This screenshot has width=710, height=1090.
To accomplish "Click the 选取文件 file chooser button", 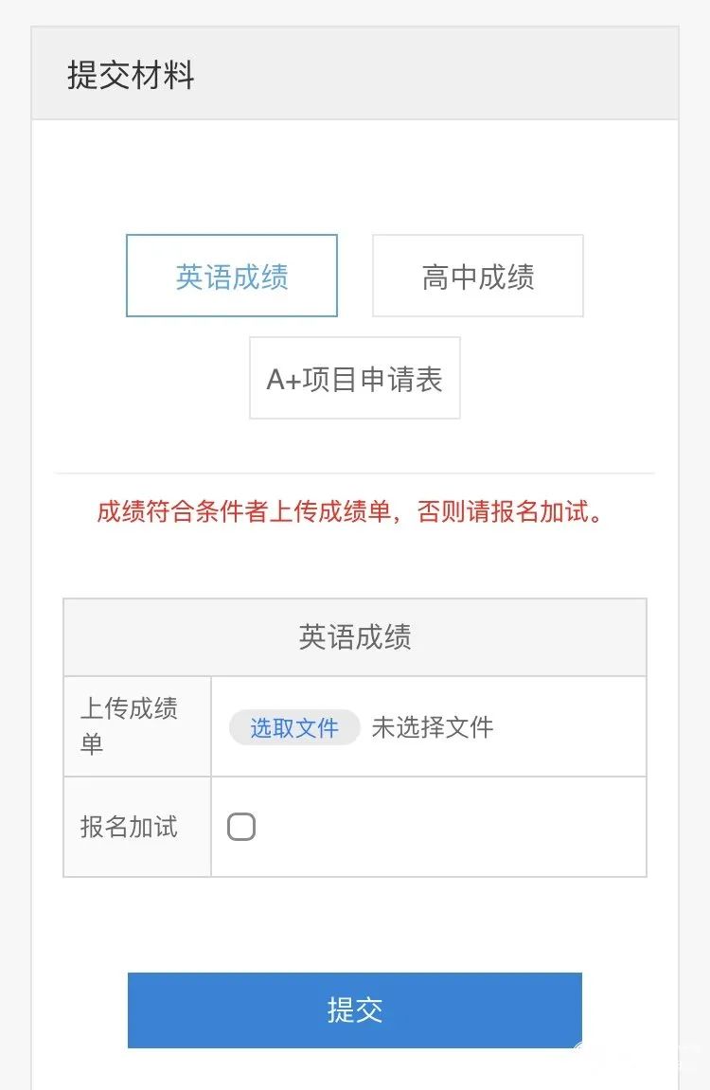I will [x=294, y=727].
